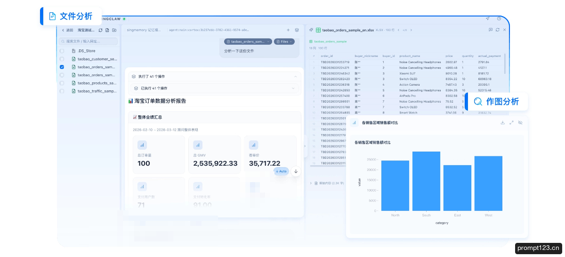The height and width of the screenshot is (257, 565).
Task: Click the plus icon to add session
Action: pyautogui.click(x=288, y=30)
